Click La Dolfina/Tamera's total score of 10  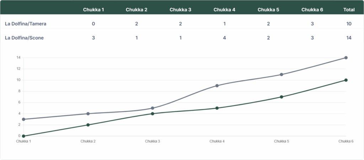tap(349, 24)
